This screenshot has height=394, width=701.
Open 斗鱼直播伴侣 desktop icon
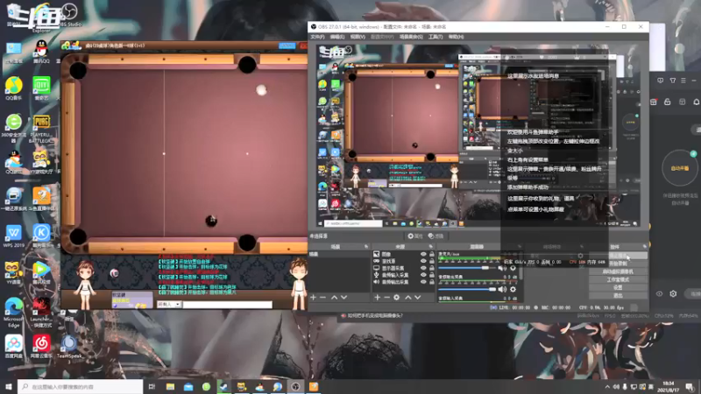click(x=41, y=200)
